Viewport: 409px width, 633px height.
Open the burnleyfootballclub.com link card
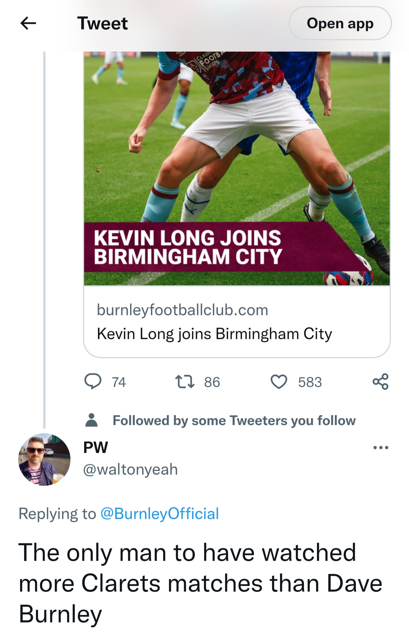tap(237, 321)
